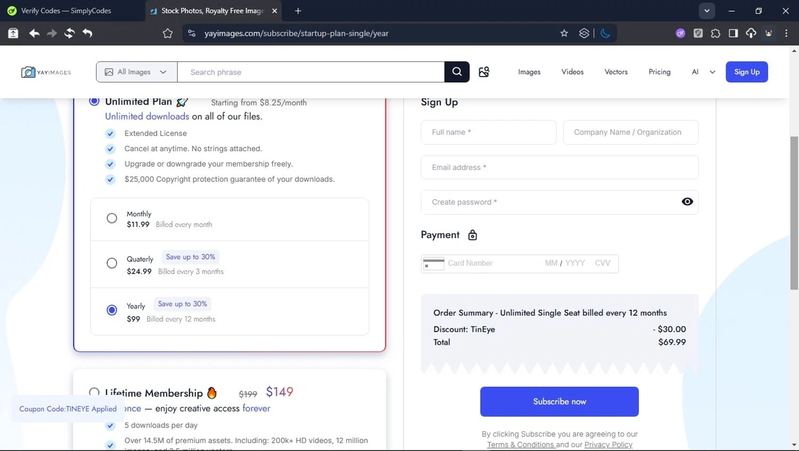Reload the page icon
The height and width of the screenshot is (451, 799).
(x=69, y=33)
